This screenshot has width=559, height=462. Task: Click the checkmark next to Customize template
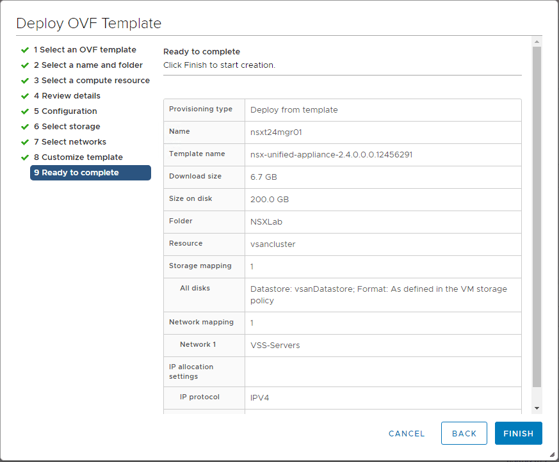[24, 157]
